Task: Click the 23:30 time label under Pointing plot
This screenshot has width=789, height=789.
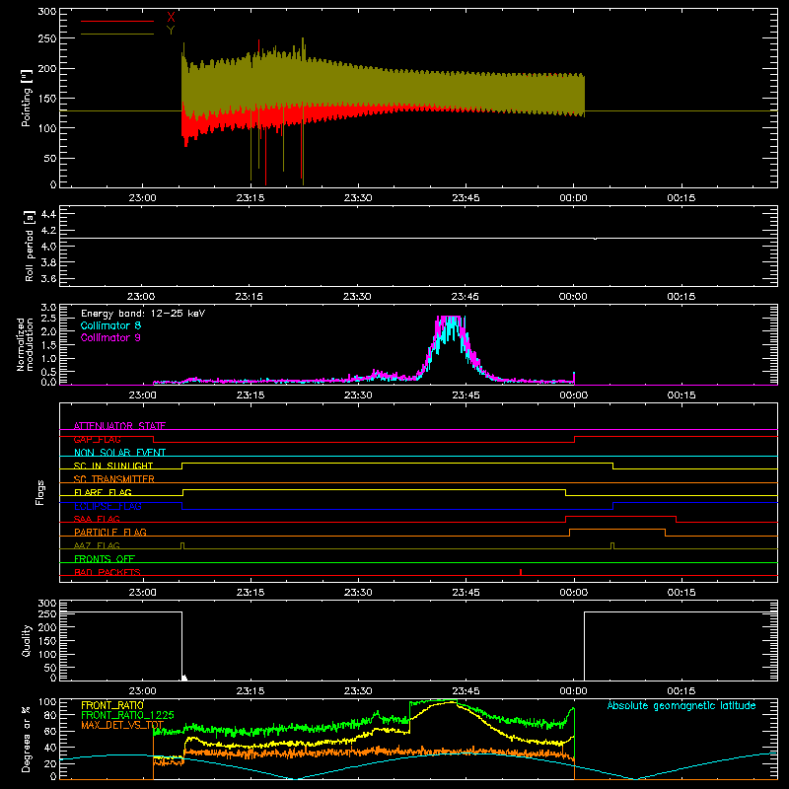Action: click(x=358, y=198)
